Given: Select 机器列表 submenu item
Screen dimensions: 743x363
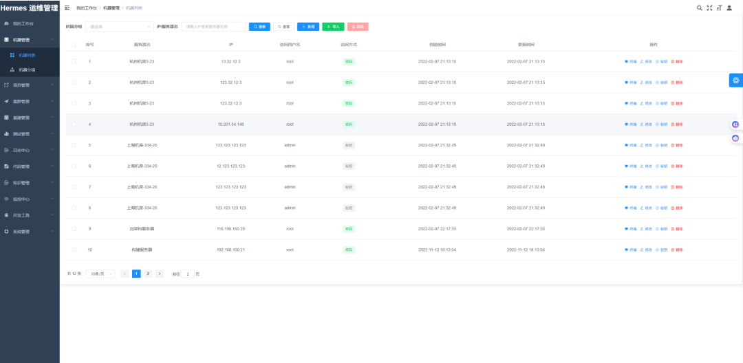Looking at the screenshot, I should 30,55.
